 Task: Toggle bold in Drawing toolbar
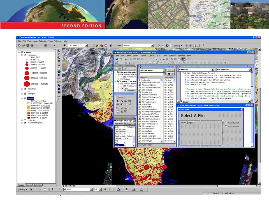105,189
